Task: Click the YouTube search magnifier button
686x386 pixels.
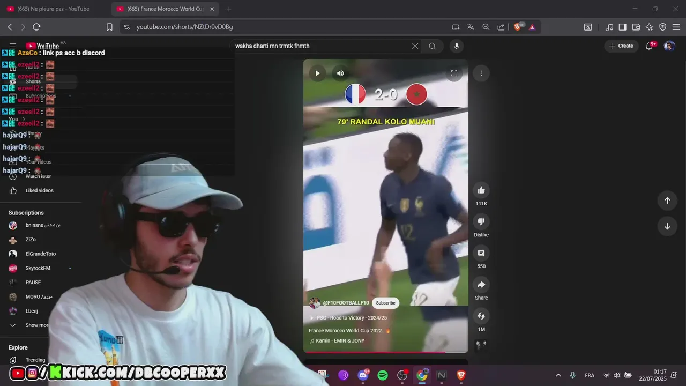Action: (x=432, y=46)
